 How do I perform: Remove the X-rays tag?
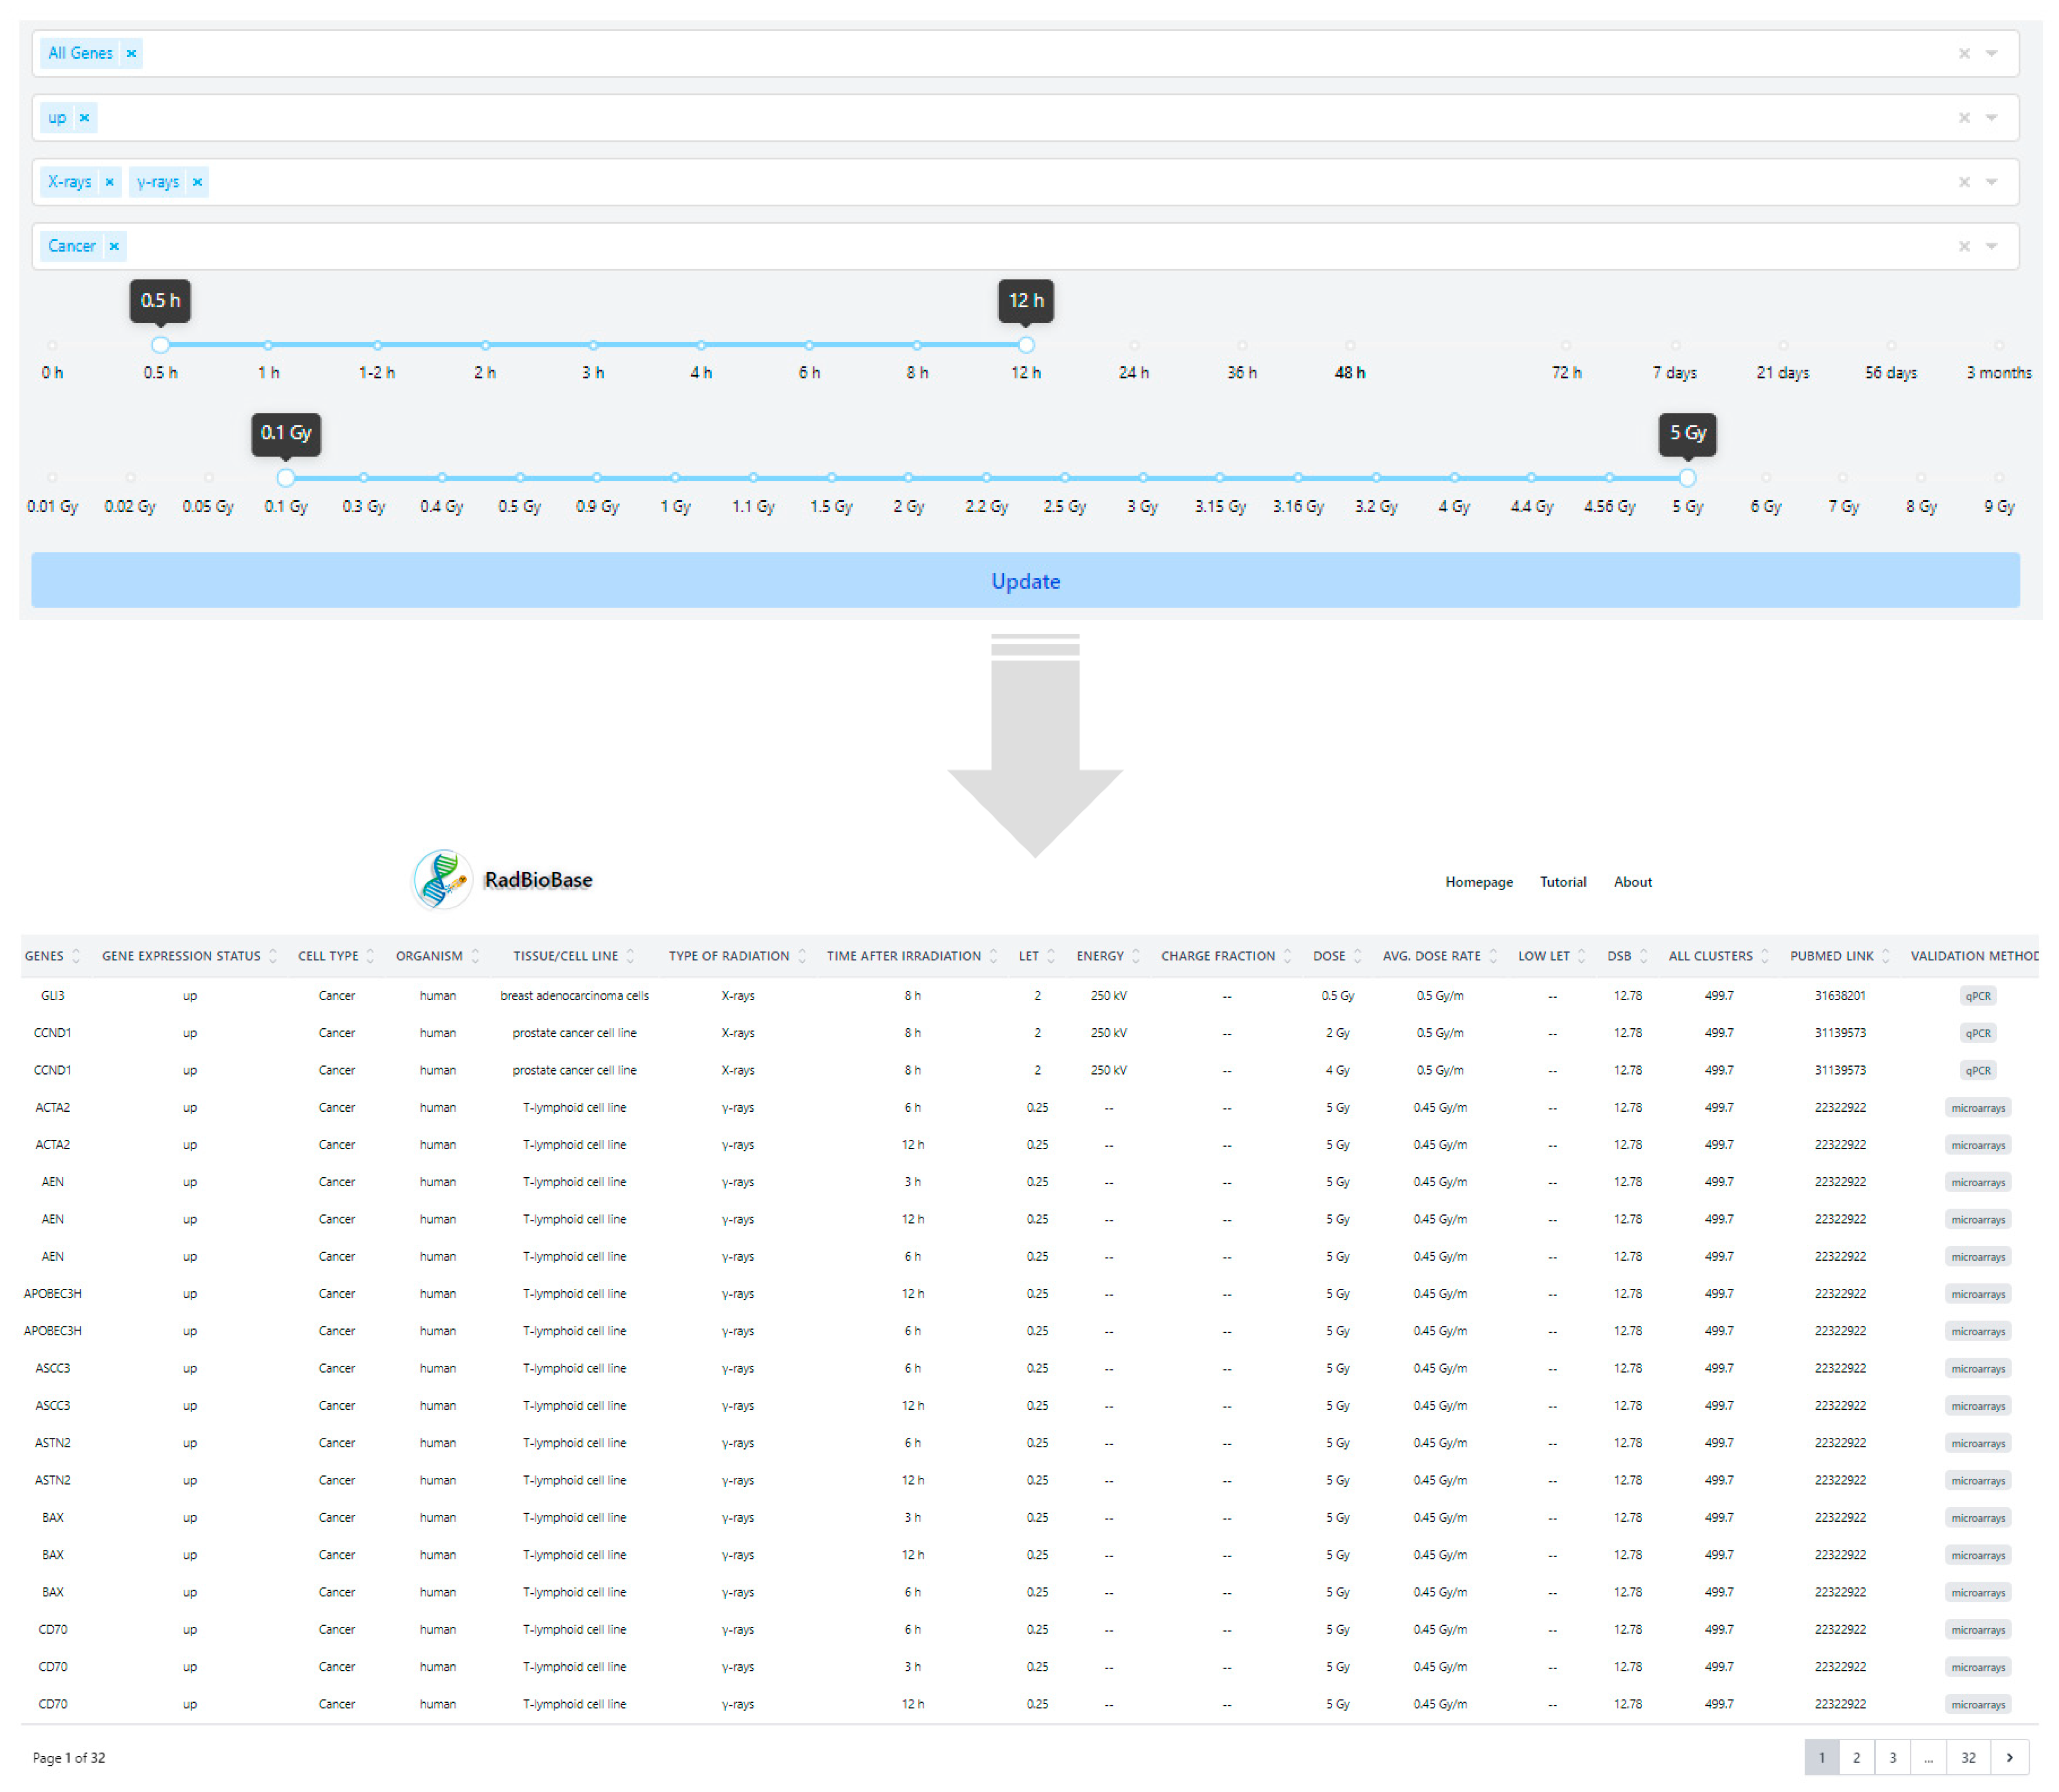tap(110, 181)
